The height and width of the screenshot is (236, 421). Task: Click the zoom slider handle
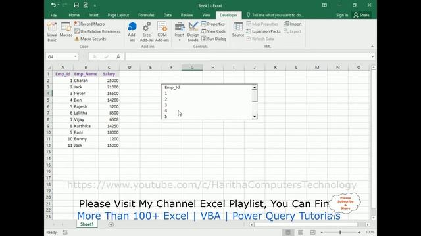340,232
